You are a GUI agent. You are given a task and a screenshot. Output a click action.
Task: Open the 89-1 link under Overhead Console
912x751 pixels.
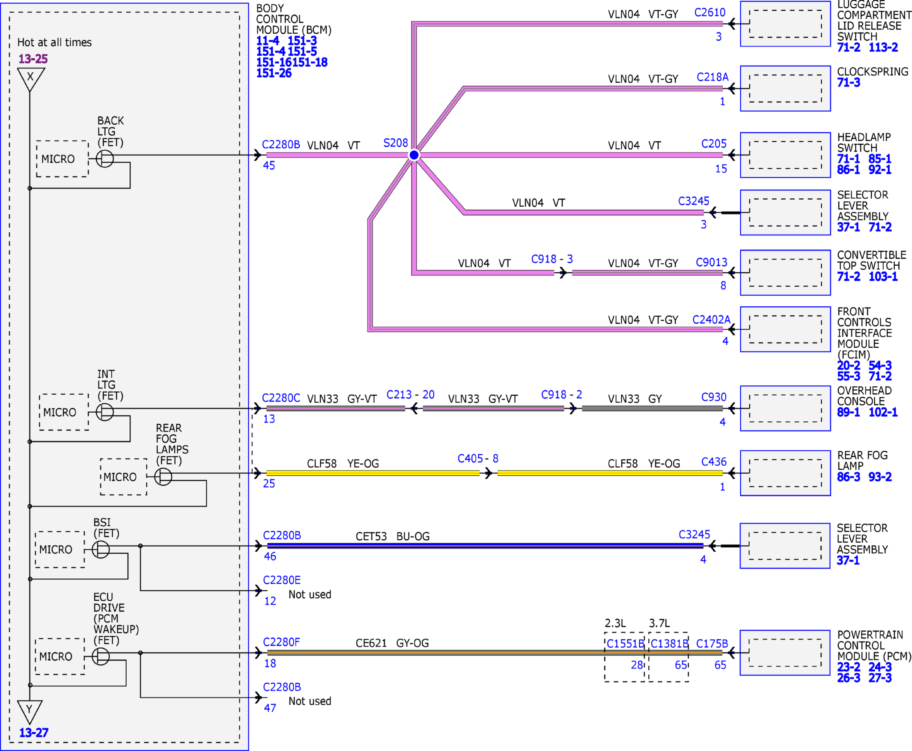pyautogui.click(x=848, y=412)
